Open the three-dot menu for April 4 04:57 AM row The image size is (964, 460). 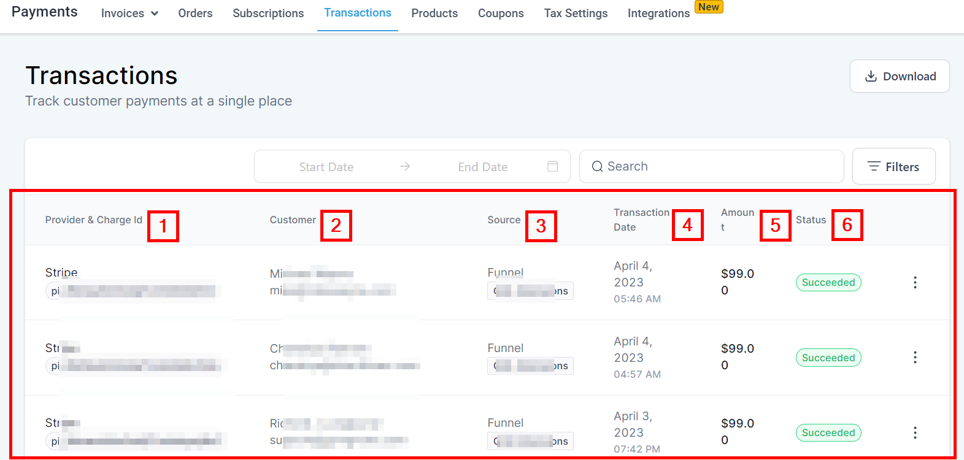click(915, 358)
